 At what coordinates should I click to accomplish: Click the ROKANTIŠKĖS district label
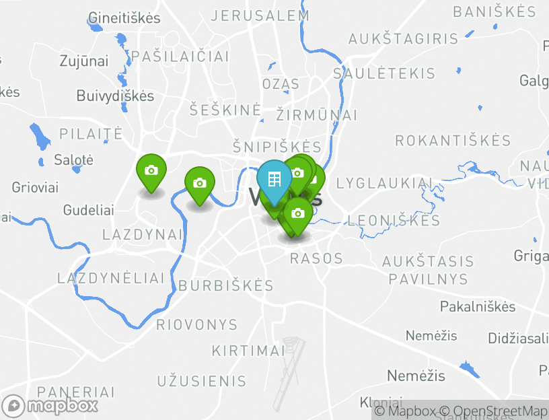[x=453, y=141]
